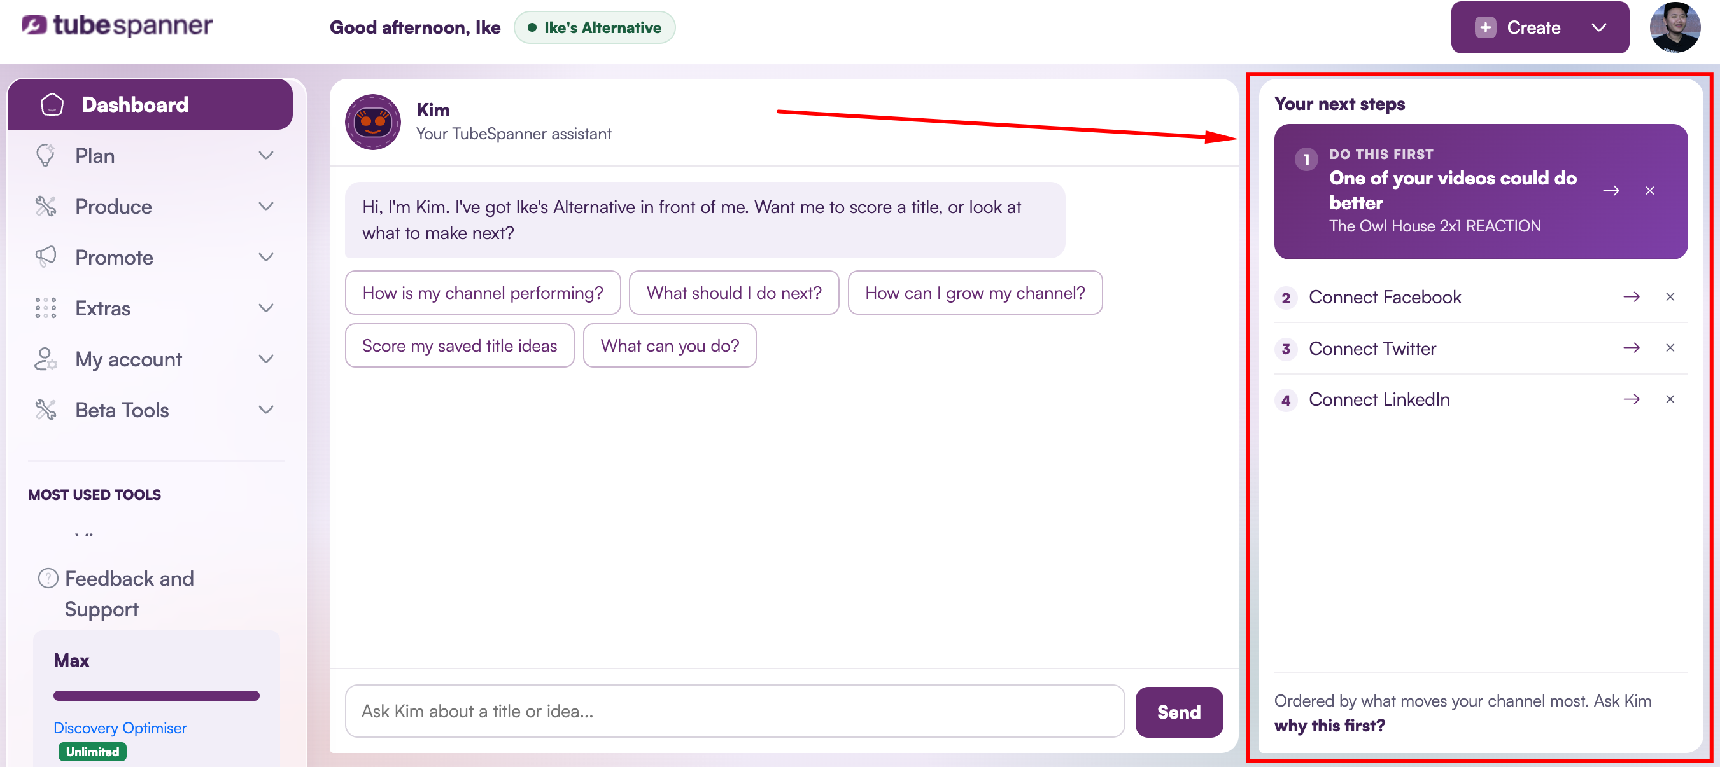The height and width of the screenshot is (767, 1720).
Task: Click the Feedback and Support help icon
Action: click(x=48, y=578)
